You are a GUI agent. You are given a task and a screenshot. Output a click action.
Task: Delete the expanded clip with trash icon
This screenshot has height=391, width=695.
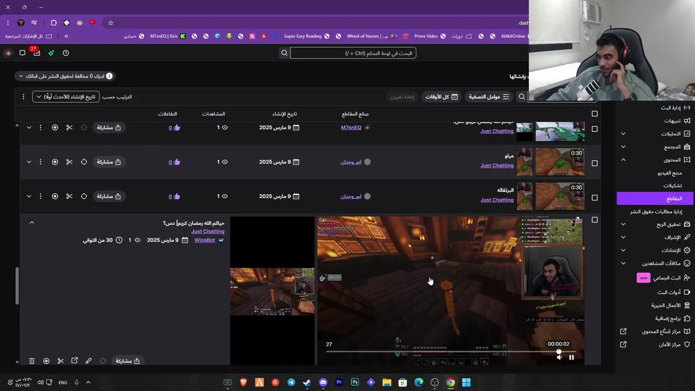[31, 361]
